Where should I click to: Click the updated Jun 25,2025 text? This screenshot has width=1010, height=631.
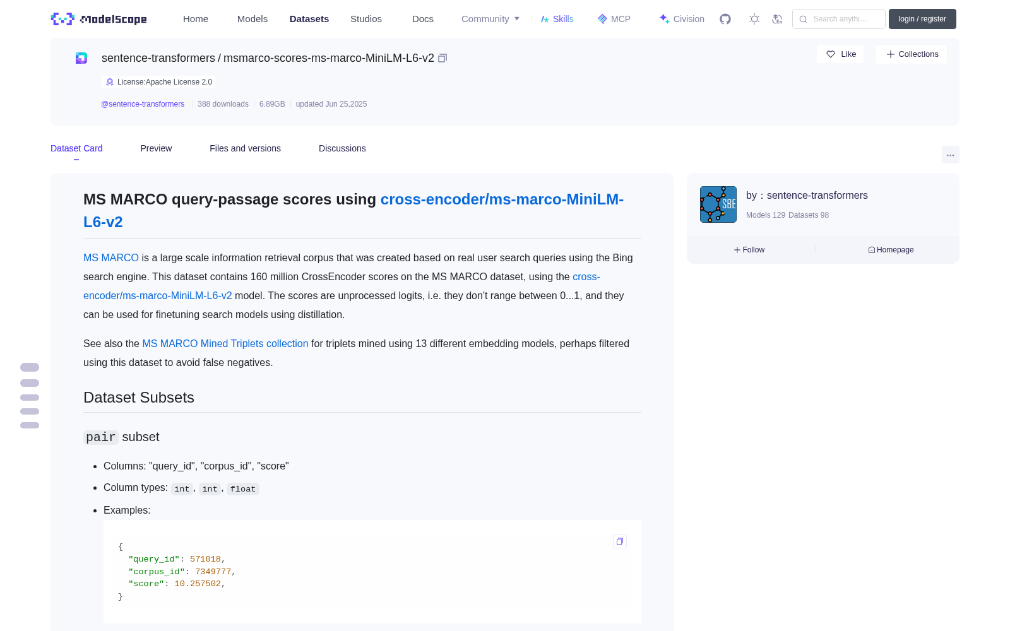[331, 104]
